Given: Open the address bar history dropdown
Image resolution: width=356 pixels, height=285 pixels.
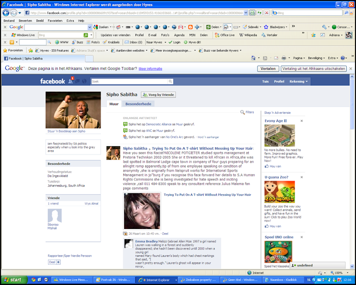Looking at the screenshot, I should click(246, 13).
